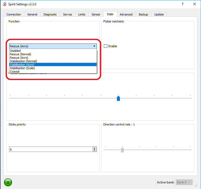Image resolution: width=201 pixels, height=189 pixels.
Task: Switch to the Diagnostic tab
Action: point(50,14)
